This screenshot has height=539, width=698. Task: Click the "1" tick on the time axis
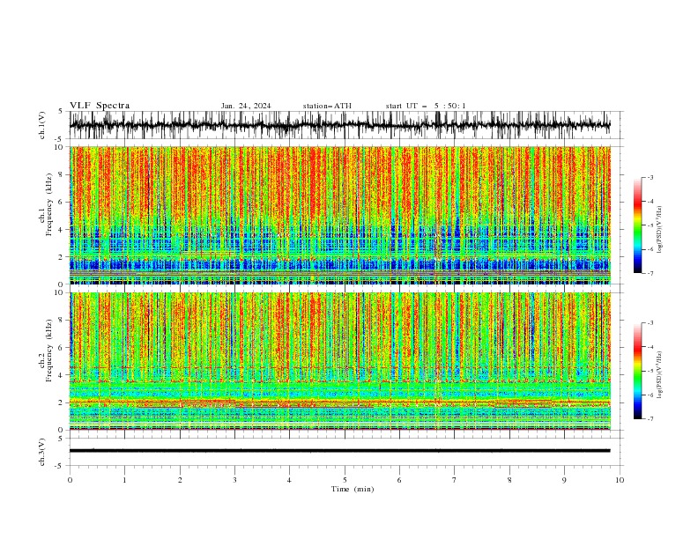pyautogui.click(x=124, y=480)
